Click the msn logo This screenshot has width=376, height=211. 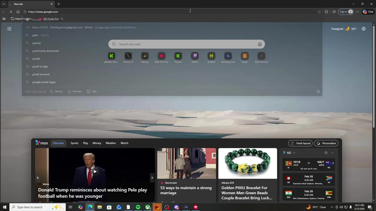pyautogui.click(x=42, y=143)
